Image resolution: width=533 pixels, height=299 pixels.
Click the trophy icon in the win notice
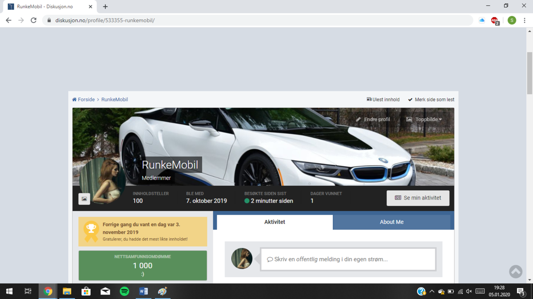(x=91, y=231)
